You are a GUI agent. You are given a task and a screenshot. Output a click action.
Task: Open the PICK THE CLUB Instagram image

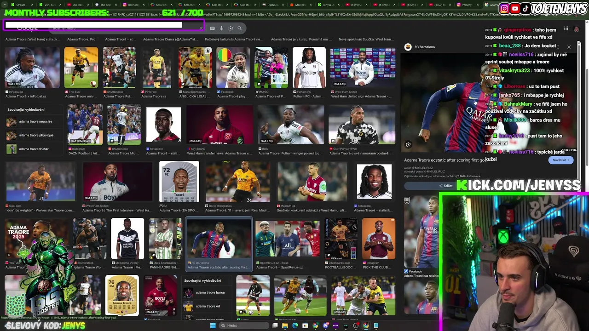[379, 239]
